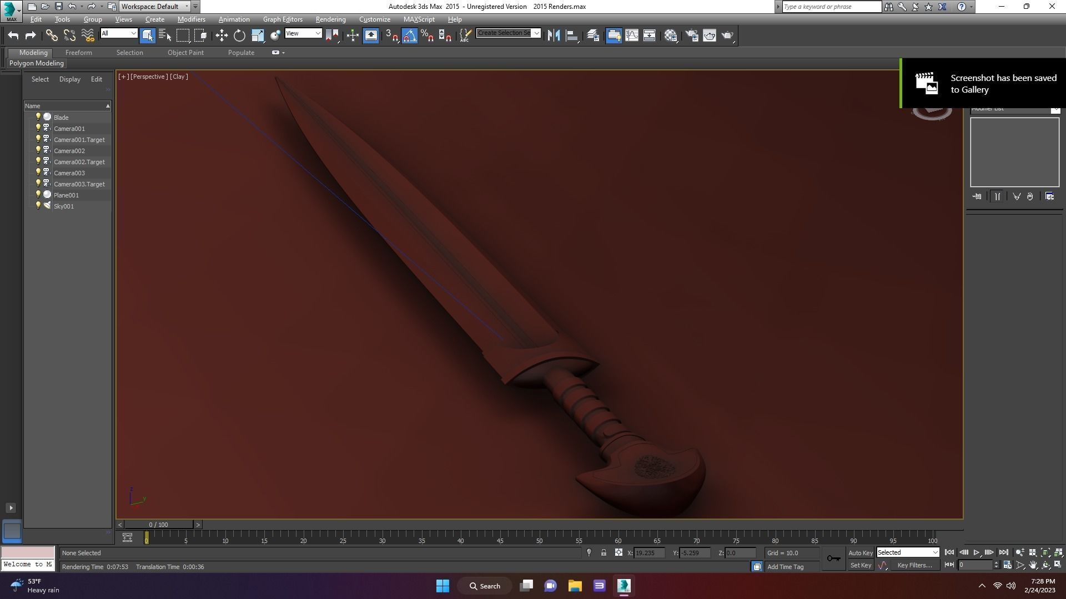Click the Play Animation button
Image resolution: width=1066 pixels, height=599 pixels.
click(977, 552)
